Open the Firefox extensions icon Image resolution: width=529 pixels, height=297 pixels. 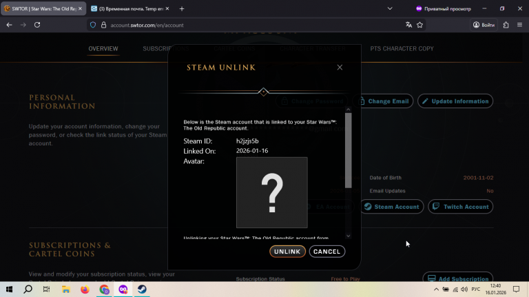[x=506, y=25]
